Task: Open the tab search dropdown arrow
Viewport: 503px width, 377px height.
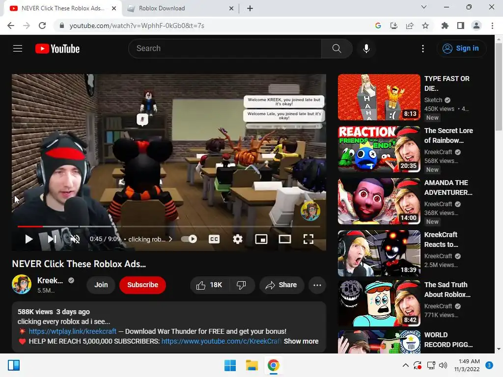Action: coord(424,7)
